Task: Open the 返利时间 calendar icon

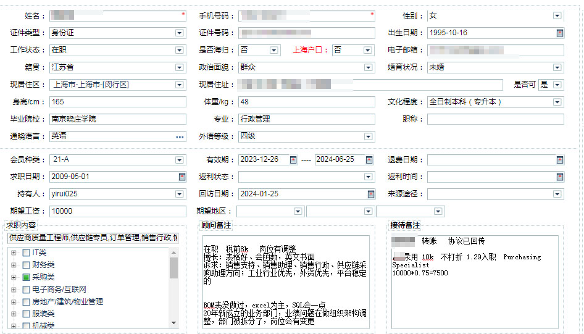Action: coord(559,177)
